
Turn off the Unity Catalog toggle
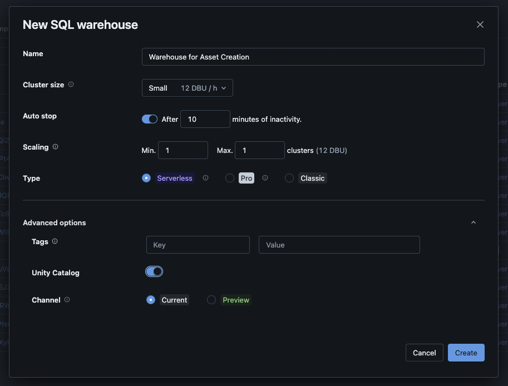[x=154, y=271]
